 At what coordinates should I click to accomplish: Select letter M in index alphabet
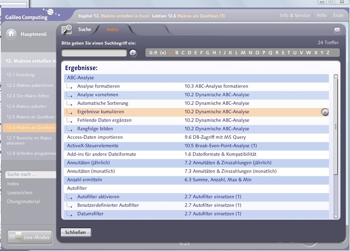click(x=243, y=53)
